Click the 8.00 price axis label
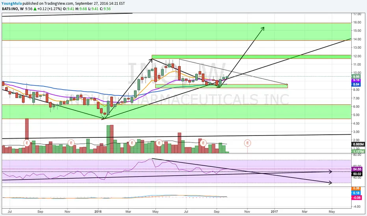 pos(357,90)
